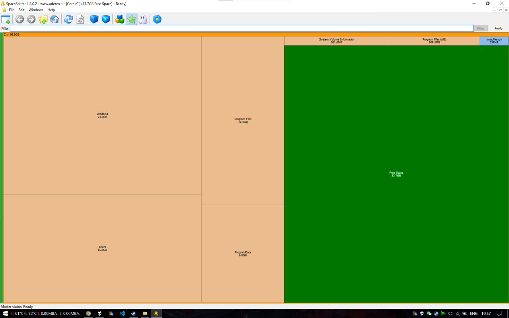Go up one folder level

[x=43, y=19]
